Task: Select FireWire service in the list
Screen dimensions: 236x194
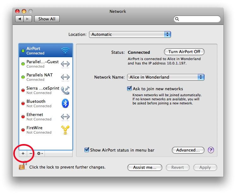Action: [46, 130]
